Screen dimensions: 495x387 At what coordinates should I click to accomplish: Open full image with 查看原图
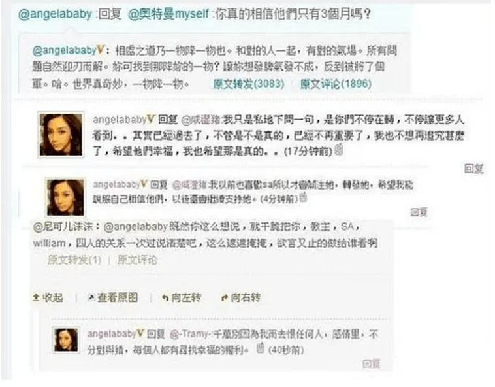[x=113, y=297]
